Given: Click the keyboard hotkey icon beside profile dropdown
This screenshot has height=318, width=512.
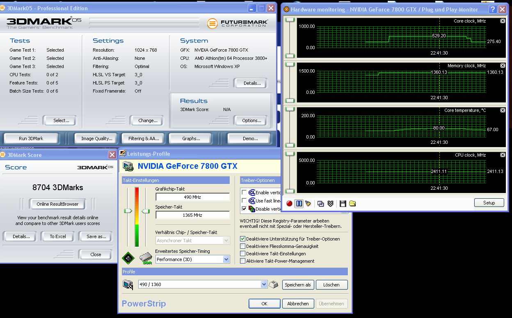Looking at the screenshot, I should click(x=274, y=284).
